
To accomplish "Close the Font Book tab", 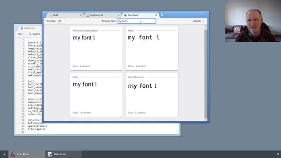I will 156,15.
